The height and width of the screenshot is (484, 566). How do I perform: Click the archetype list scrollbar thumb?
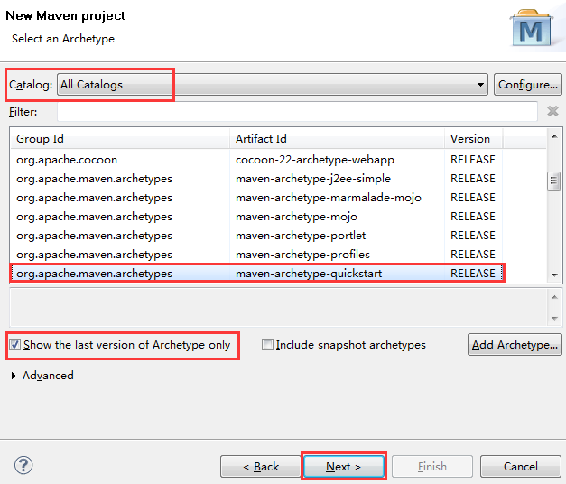pos(553,181)
